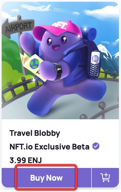121x192 pixels.
Task: Click the divider between Buy Now and cart
Action: 92,178
